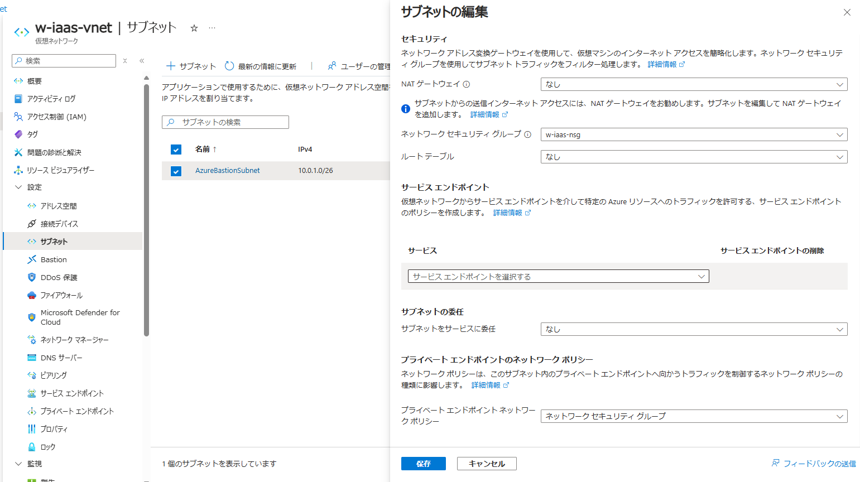Open アクティビティ ログ from the sidebar
This screenshot has width=860, height=482.
(51, 99)
